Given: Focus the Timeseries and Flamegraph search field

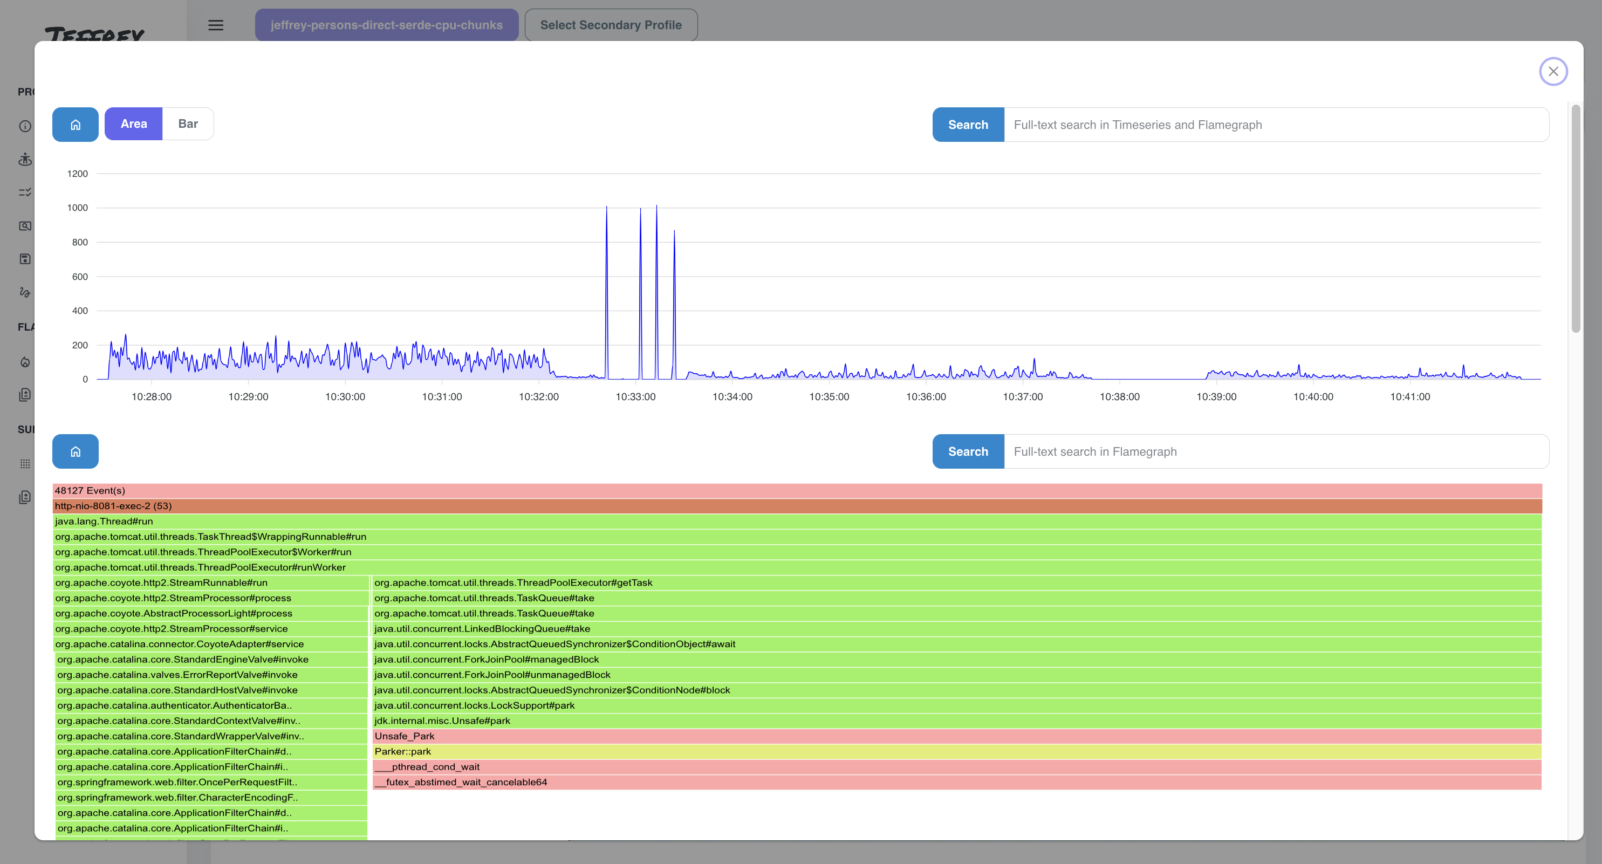Looking at the screenshot, I should (x=1276, y=125).
